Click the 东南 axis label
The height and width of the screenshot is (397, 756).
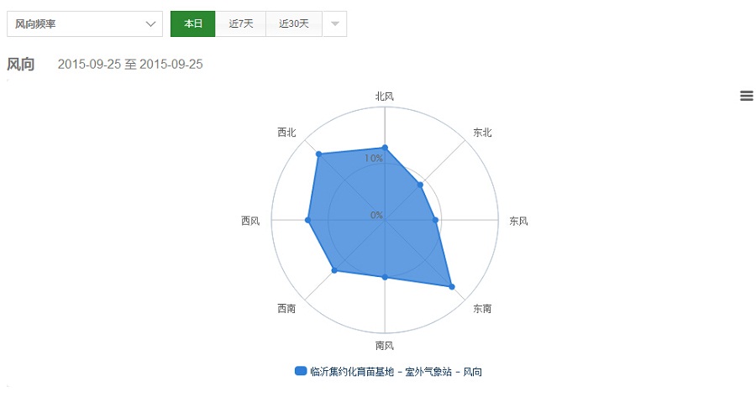(482, 309)
